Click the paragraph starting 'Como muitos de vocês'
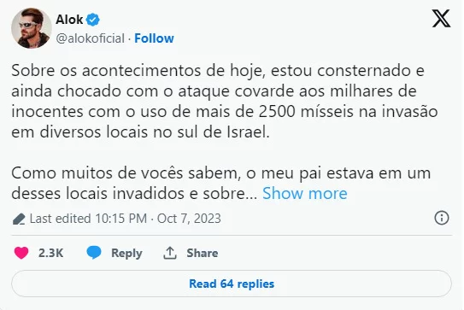The width and height of the screenshot is (464, 310). (x=220, y=183)
